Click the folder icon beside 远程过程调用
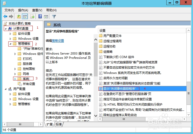 101,41
